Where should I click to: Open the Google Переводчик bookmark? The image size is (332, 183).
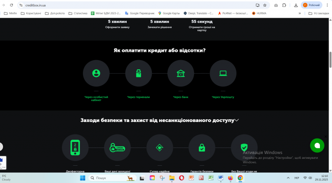tap(140, 13)
